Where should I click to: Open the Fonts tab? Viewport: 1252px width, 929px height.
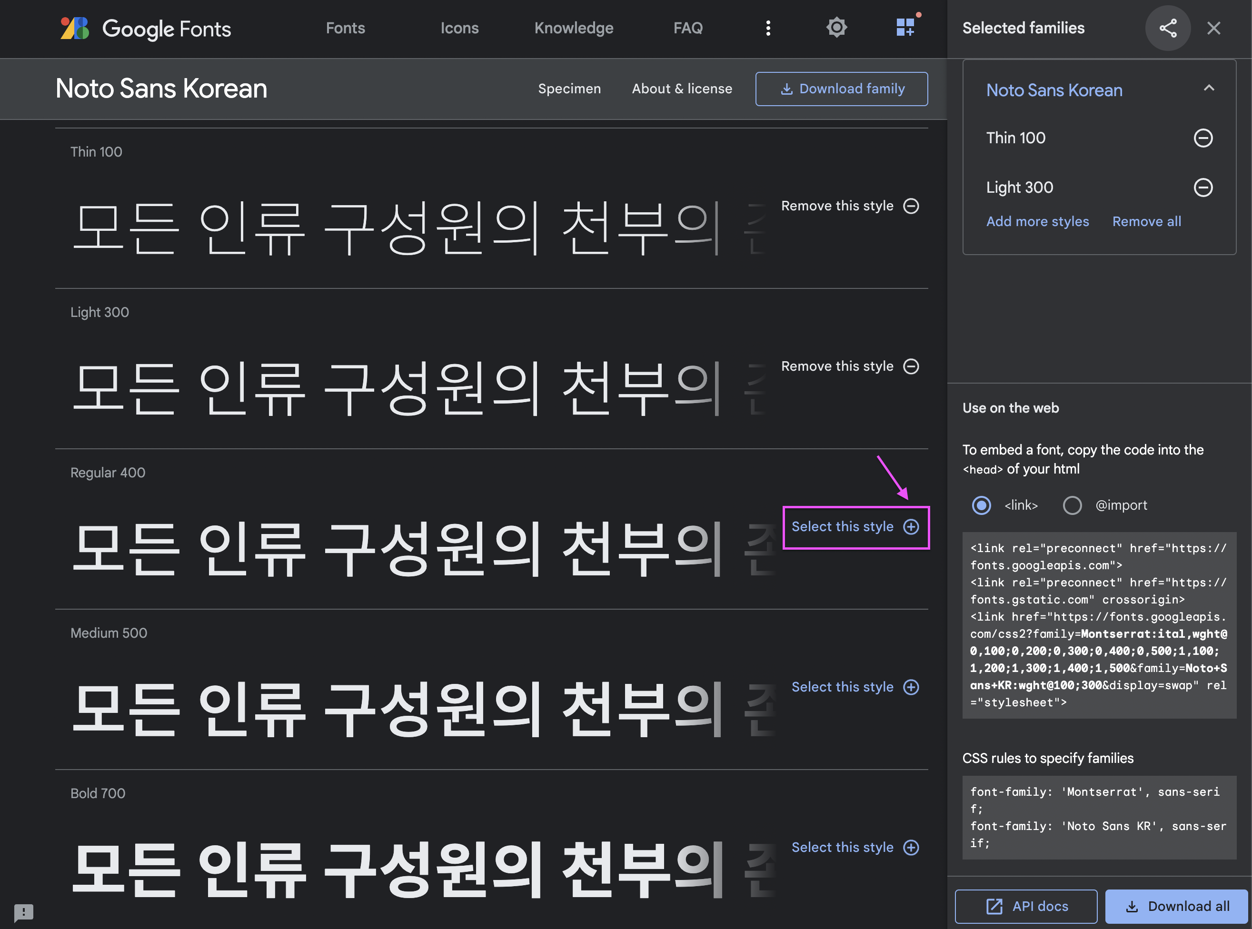pos(345,28)
